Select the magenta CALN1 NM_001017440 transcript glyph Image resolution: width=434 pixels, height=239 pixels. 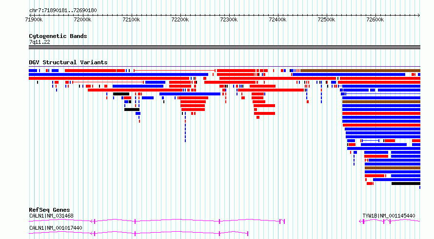click(x=138, y=233)
